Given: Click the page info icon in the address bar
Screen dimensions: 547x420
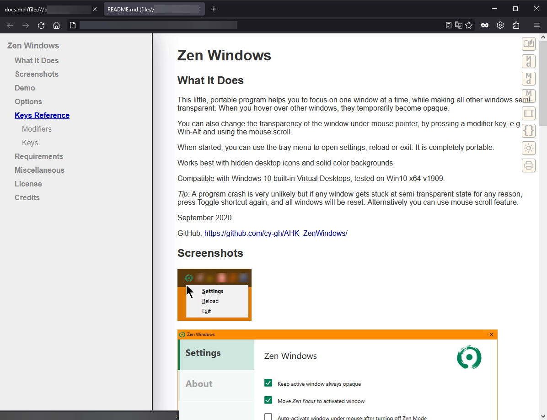Looking at the screenshot, I should [73, 25].
